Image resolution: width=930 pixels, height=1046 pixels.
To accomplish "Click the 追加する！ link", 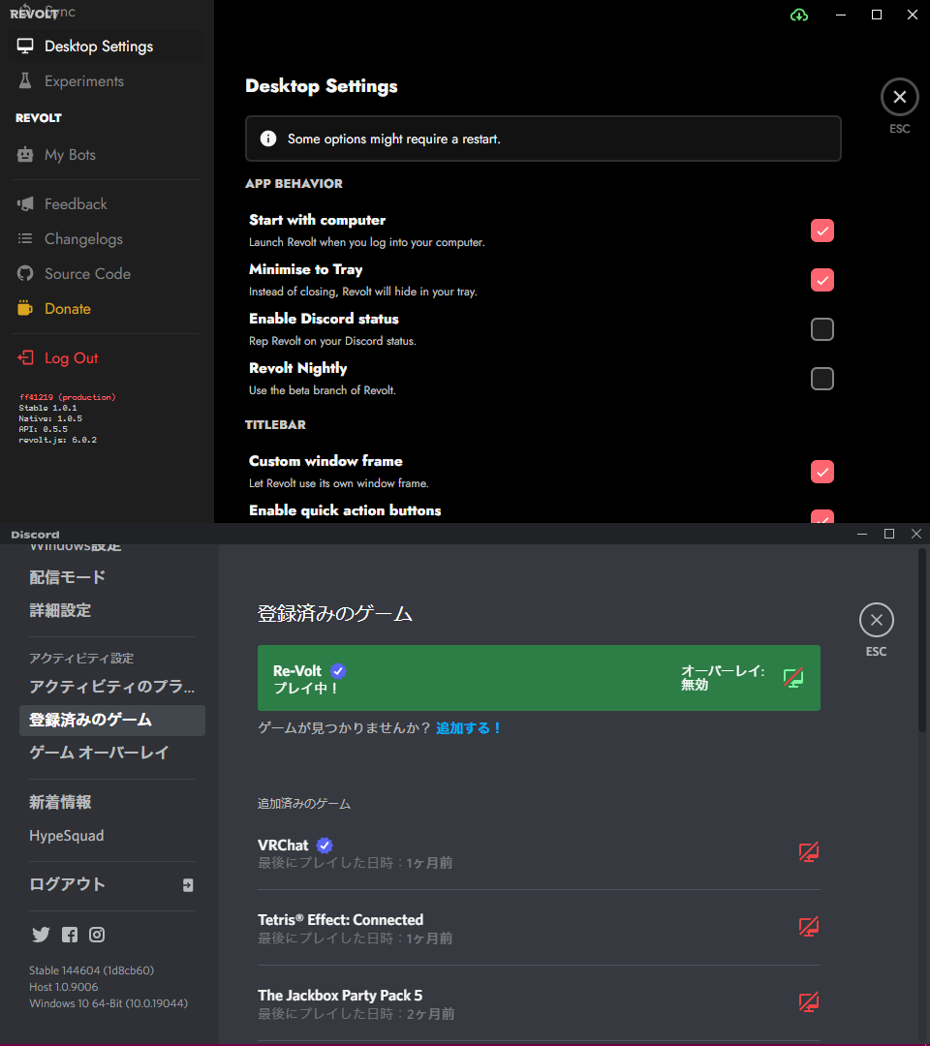I will click(469, 728).
